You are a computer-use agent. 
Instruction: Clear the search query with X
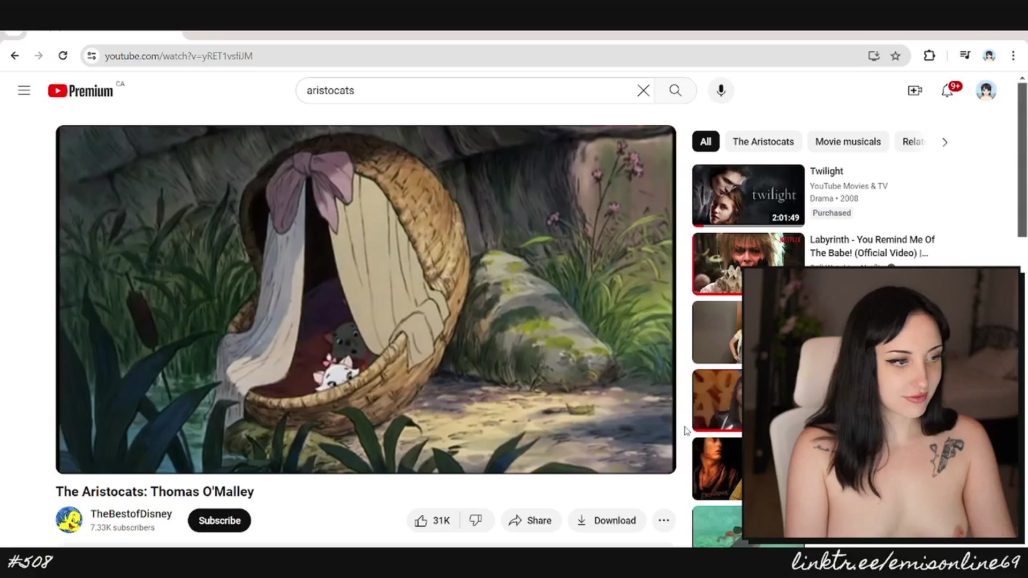click(x=644, y=90)
